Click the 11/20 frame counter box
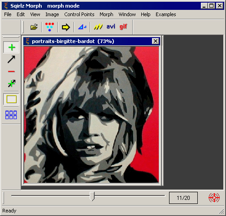 [x=183, y=198]
